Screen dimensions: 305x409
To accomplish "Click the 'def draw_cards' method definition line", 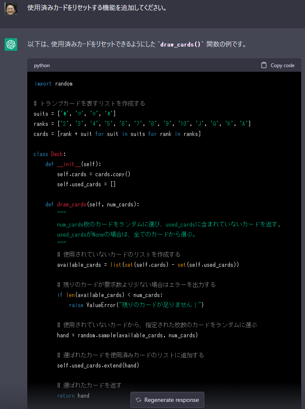I will (92, 204).
